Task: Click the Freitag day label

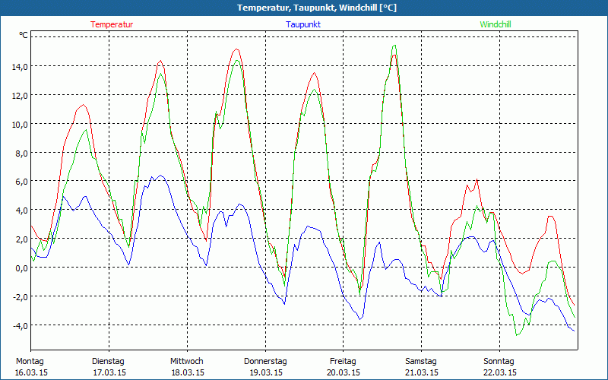Action: [x=343, y=362]
